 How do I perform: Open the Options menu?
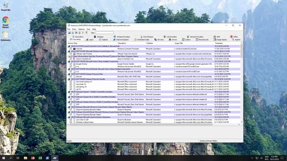click(82, 29)
